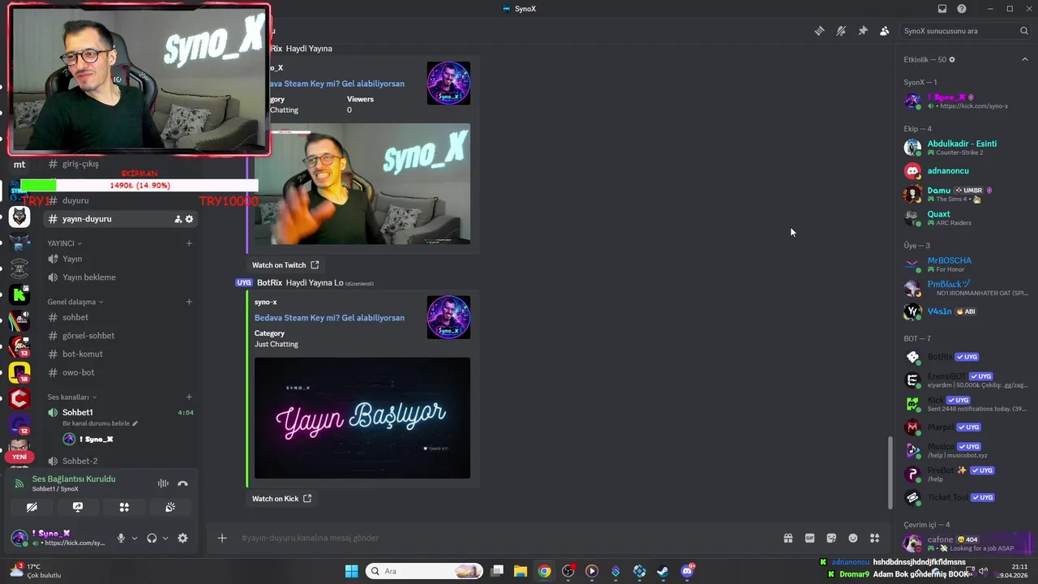Viewport: 1038px width, 584px height.
Task: Select the yayın-duyuru channel
Action: point(120,219)
